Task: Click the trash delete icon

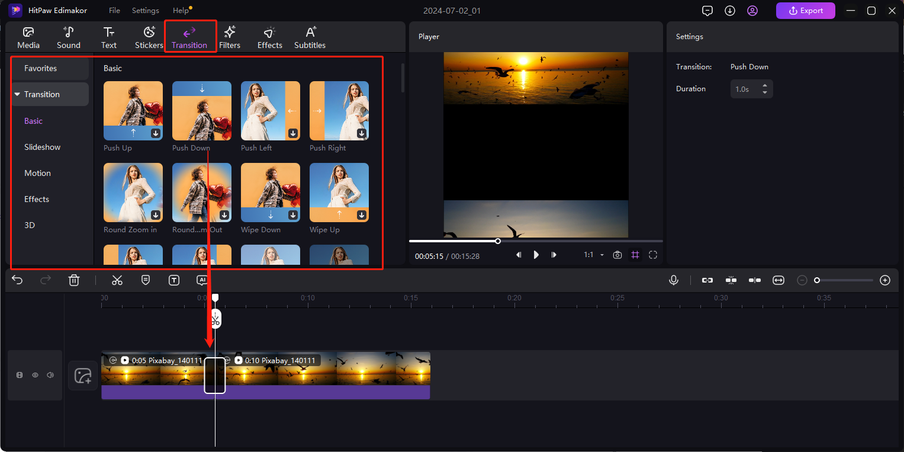Action: pos(74,280)
